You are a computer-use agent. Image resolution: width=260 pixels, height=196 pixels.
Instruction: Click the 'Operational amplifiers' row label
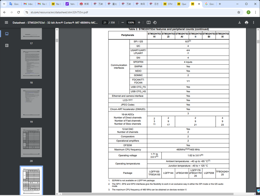coord(128,141)
